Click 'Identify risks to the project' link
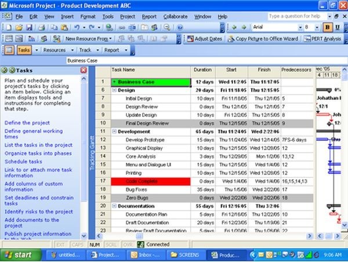Viewport: 348px width, 262px height. click(x=39, y=212)
